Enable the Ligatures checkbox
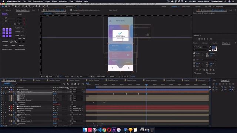The height and width of the screenshot is (133, 237). point(195,73)
